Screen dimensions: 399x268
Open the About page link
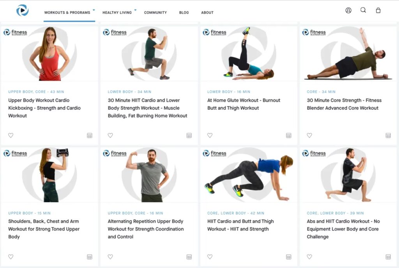tap(207, 12)
